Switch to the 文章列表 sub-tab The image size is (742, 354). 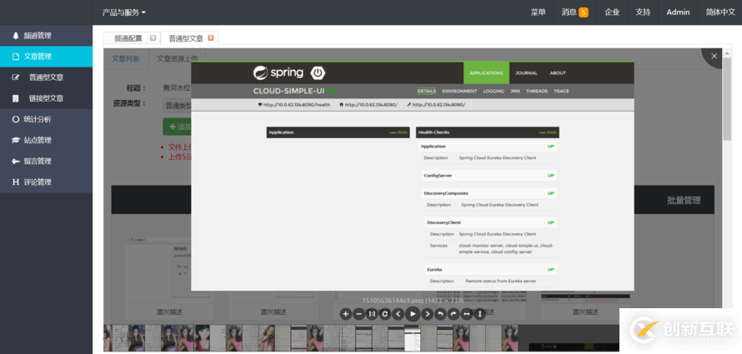(x=125, y=58)
